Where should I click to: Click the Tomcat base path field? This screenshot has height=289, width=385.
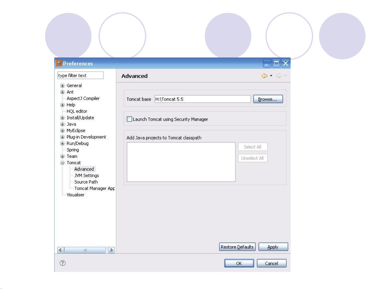coord(203,99)
